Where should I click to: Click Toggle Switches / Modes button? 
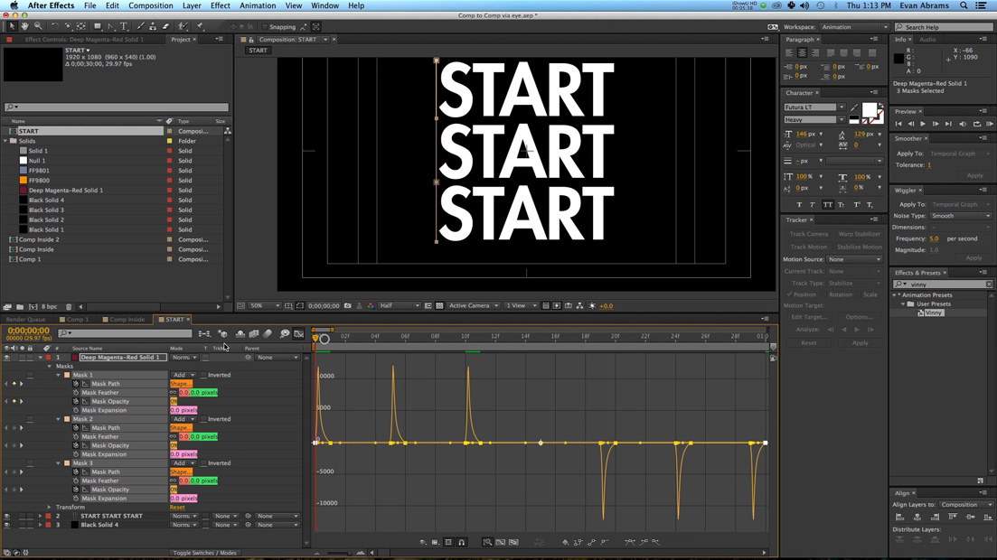tap(205, 553)
